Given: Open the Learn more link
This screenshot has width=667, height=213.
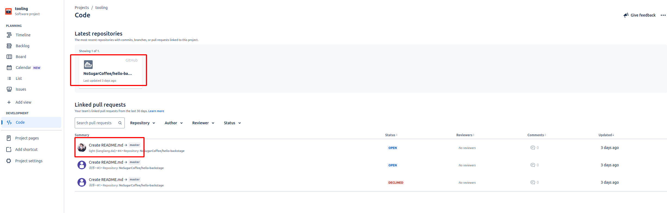Looking at the screenshot, I should pyautogui.click(x=156, y=111).
